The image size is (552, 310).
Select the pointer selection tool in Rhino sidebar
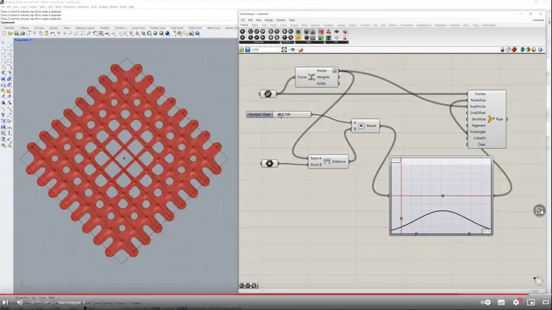[3, 42]
